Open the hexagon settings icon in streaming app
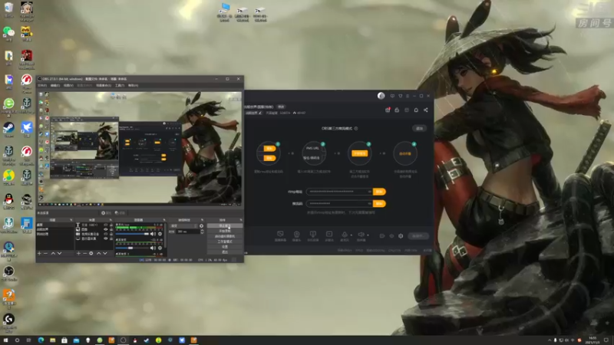614x345 pixels. pos(401,236)
